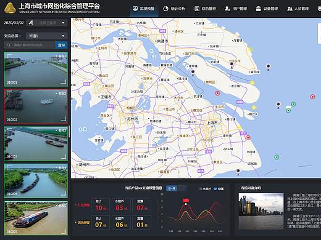The height and width of the screenshot is (240, 321).
Task: Open the 用户管理 tab
Action: tap(236, 9)
